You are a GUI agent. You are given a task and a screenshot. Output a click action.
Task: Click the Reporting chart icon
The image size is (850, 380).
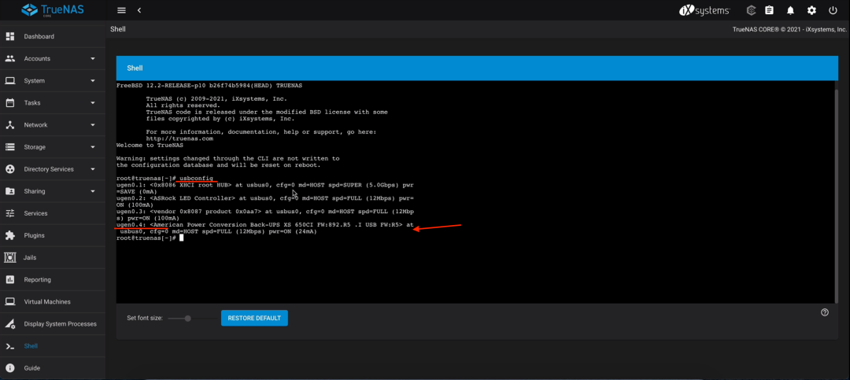click(x=9, y=280)
